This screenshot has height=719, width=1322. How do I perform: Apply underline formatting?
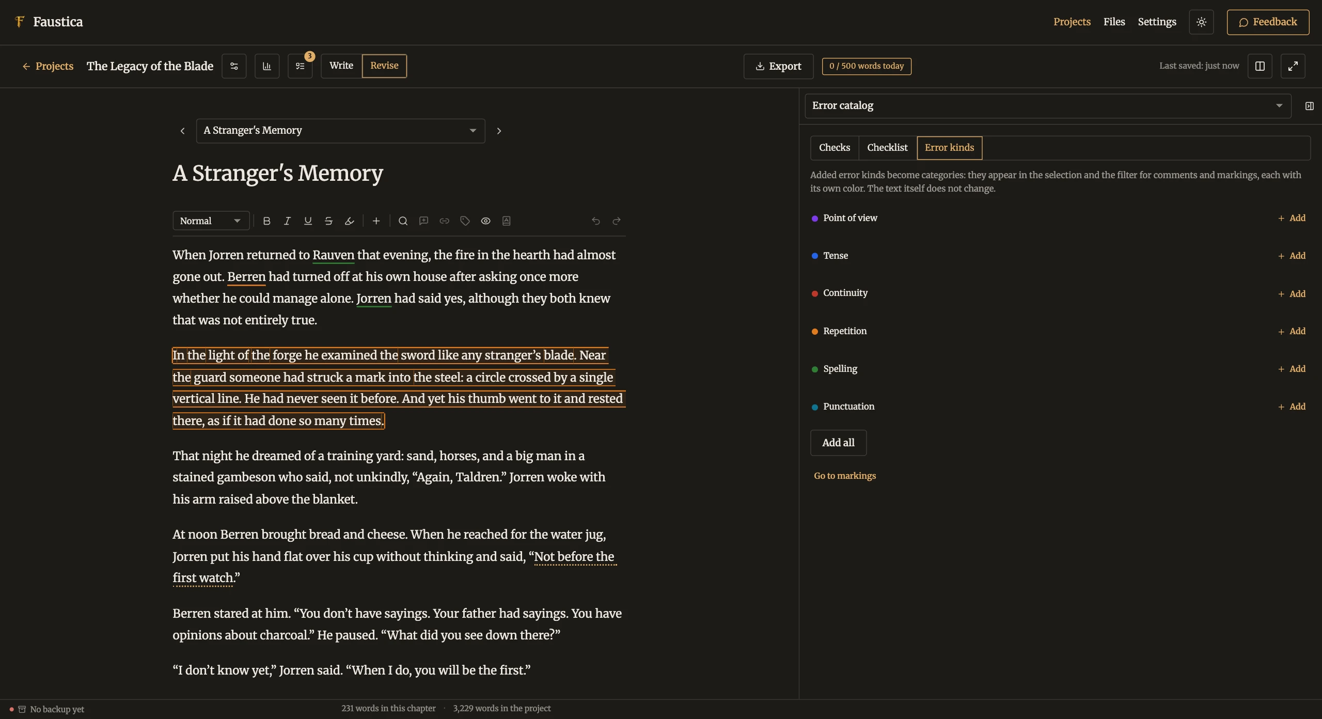point(308,221)
